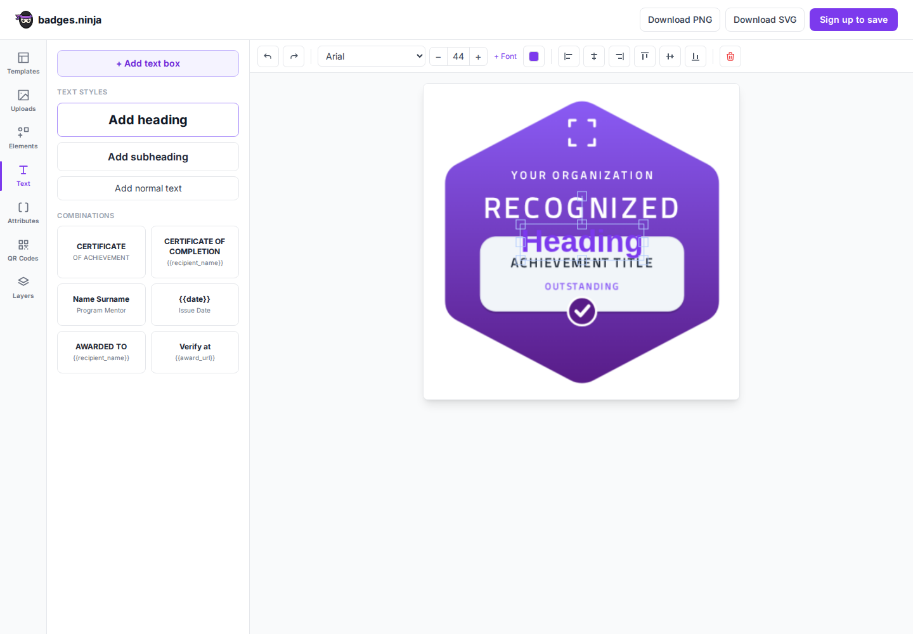
Task: Insert AWARDED TO recipient combination
Action: click(101, 352)
